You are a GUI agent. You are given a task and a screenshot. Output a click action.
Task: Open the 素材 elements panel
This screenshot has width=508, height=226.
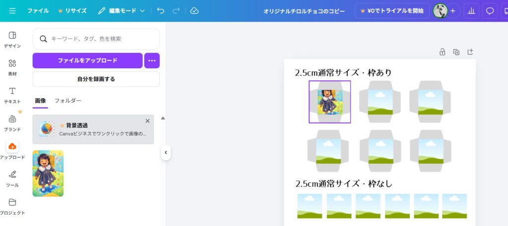[12, 68]
